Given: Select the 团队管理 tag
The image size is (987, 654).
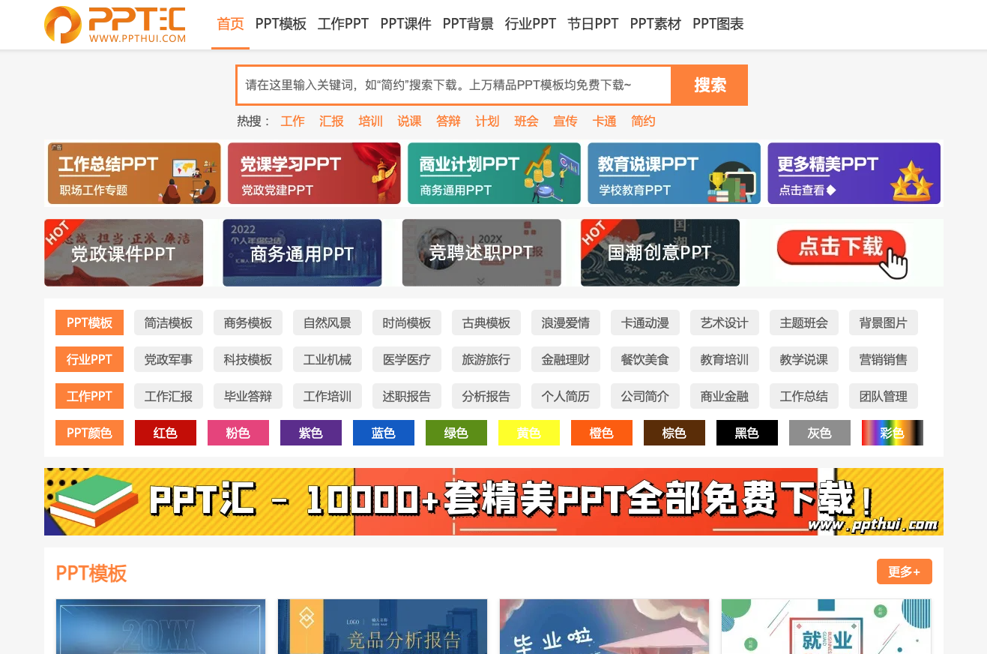Looking at the screenshot, I should pos(884,396).
